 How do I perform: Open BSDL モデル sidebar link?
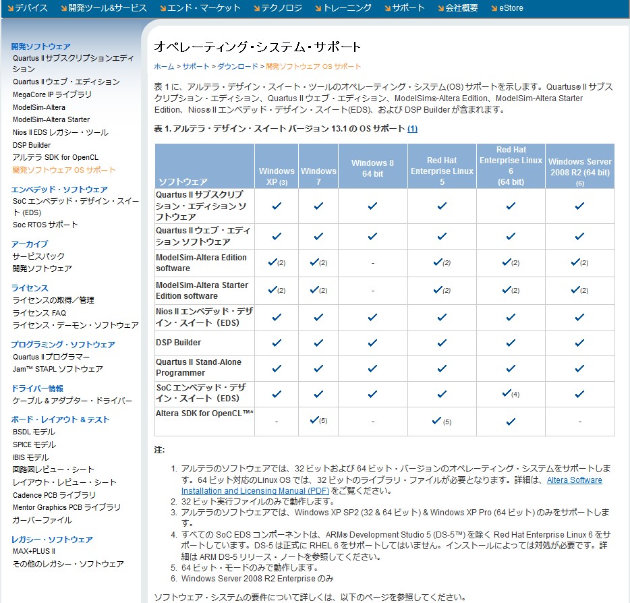pos(34,432)
